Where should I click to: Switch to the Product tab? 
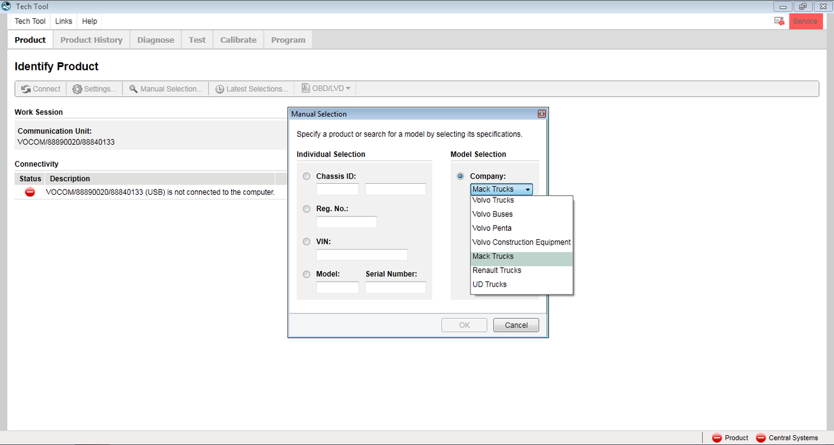tap(31, 40)
